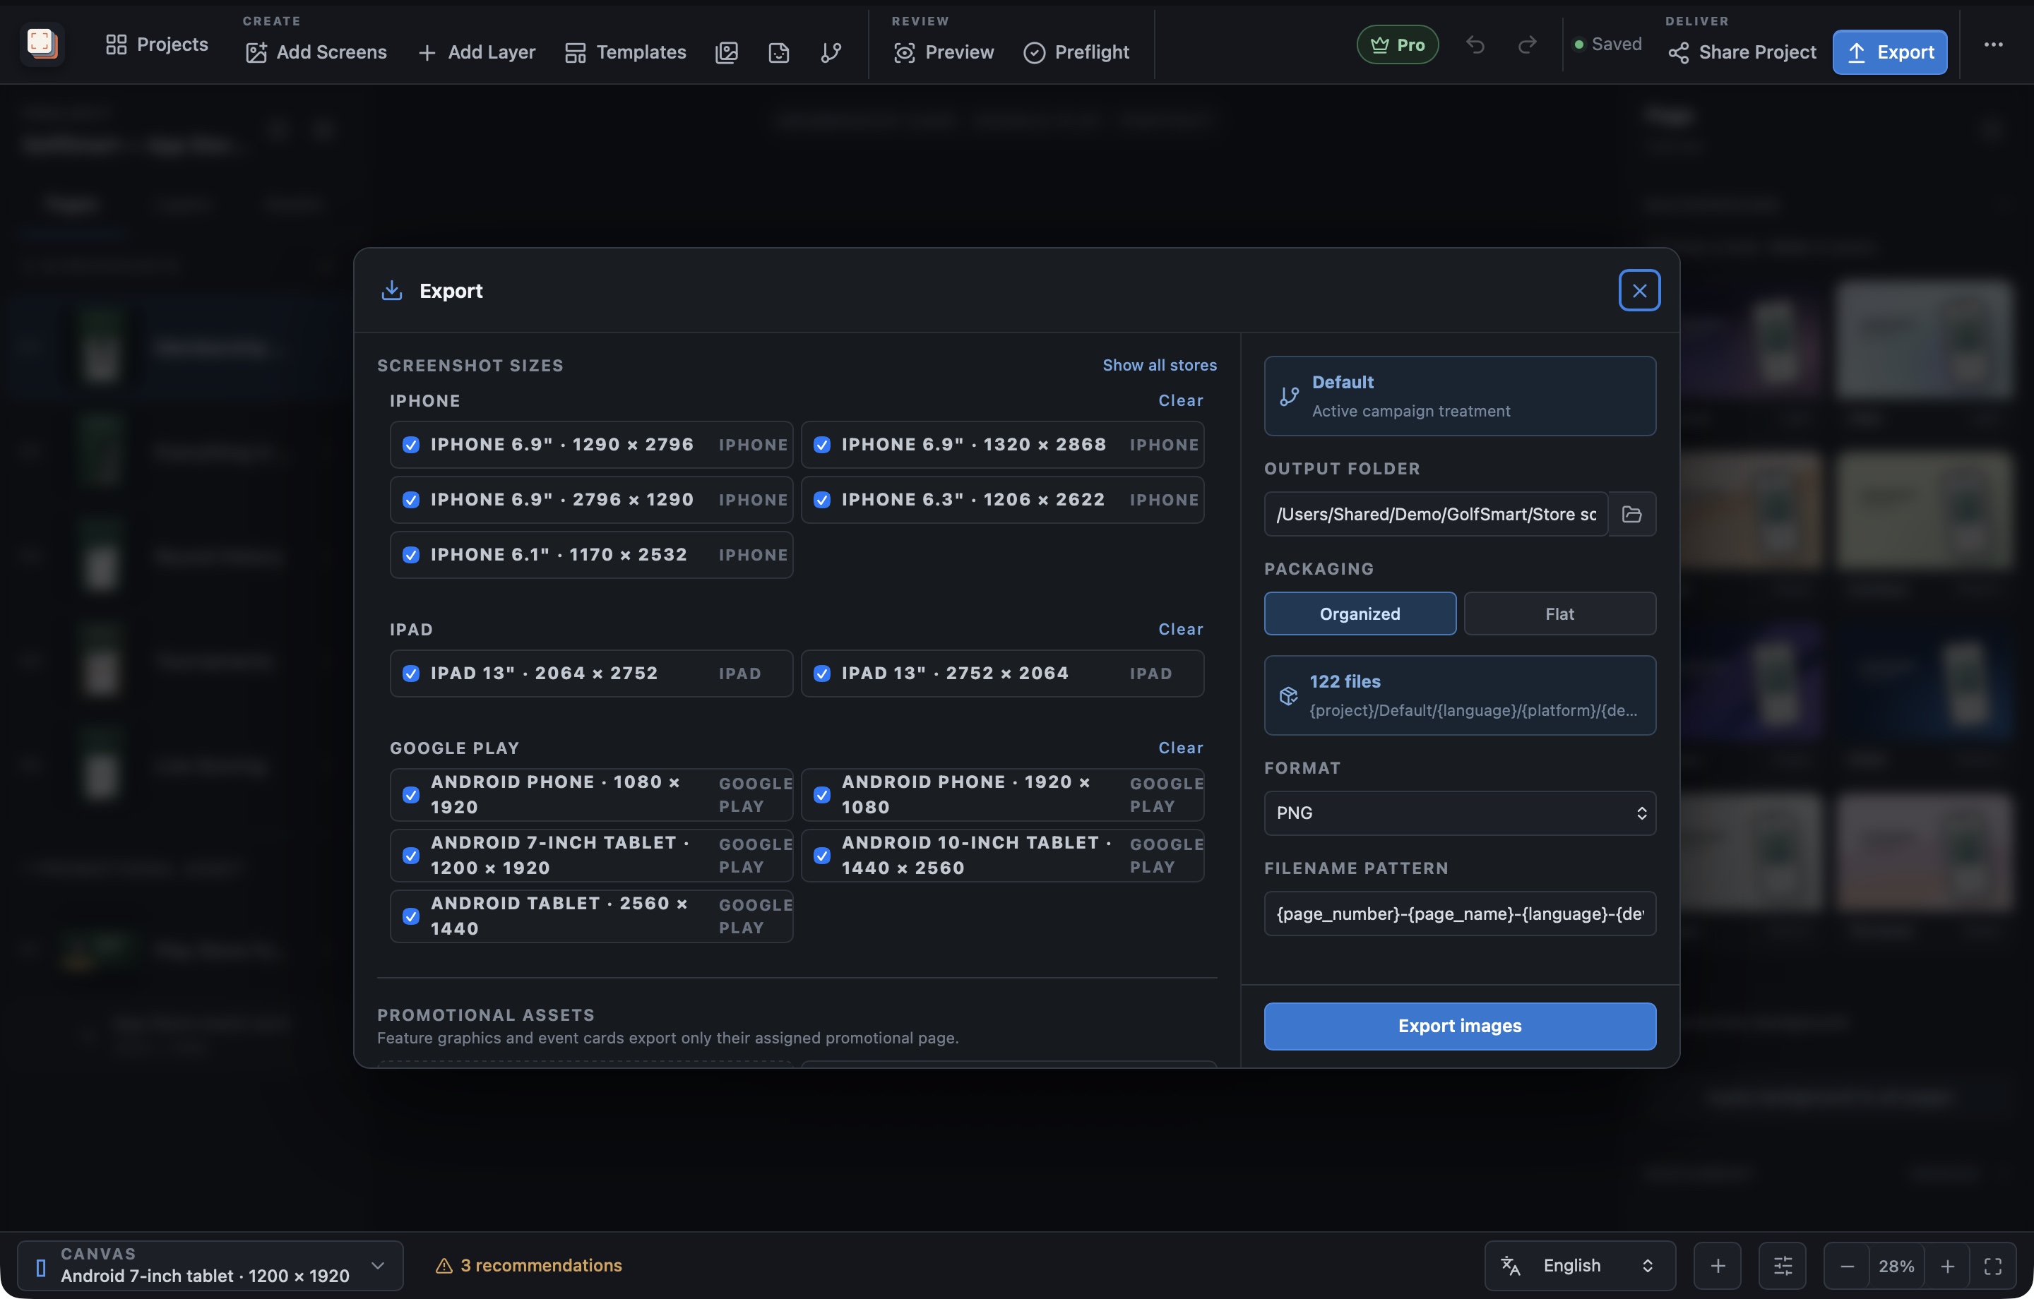Click the output folder path field
Screen dimensions: 2034x1299
[1436, 513]
